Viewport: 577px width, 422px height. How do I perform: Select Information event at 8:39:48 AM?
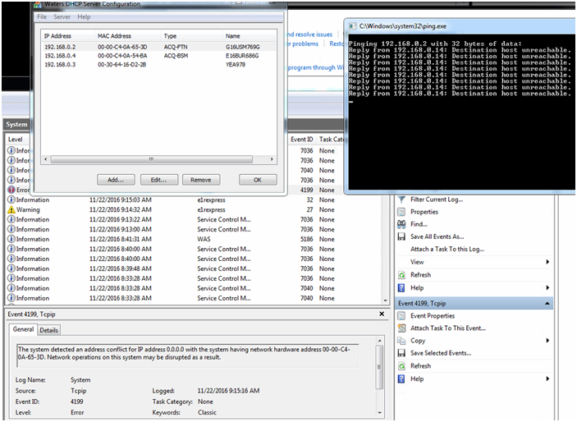(x=195, y=268)
